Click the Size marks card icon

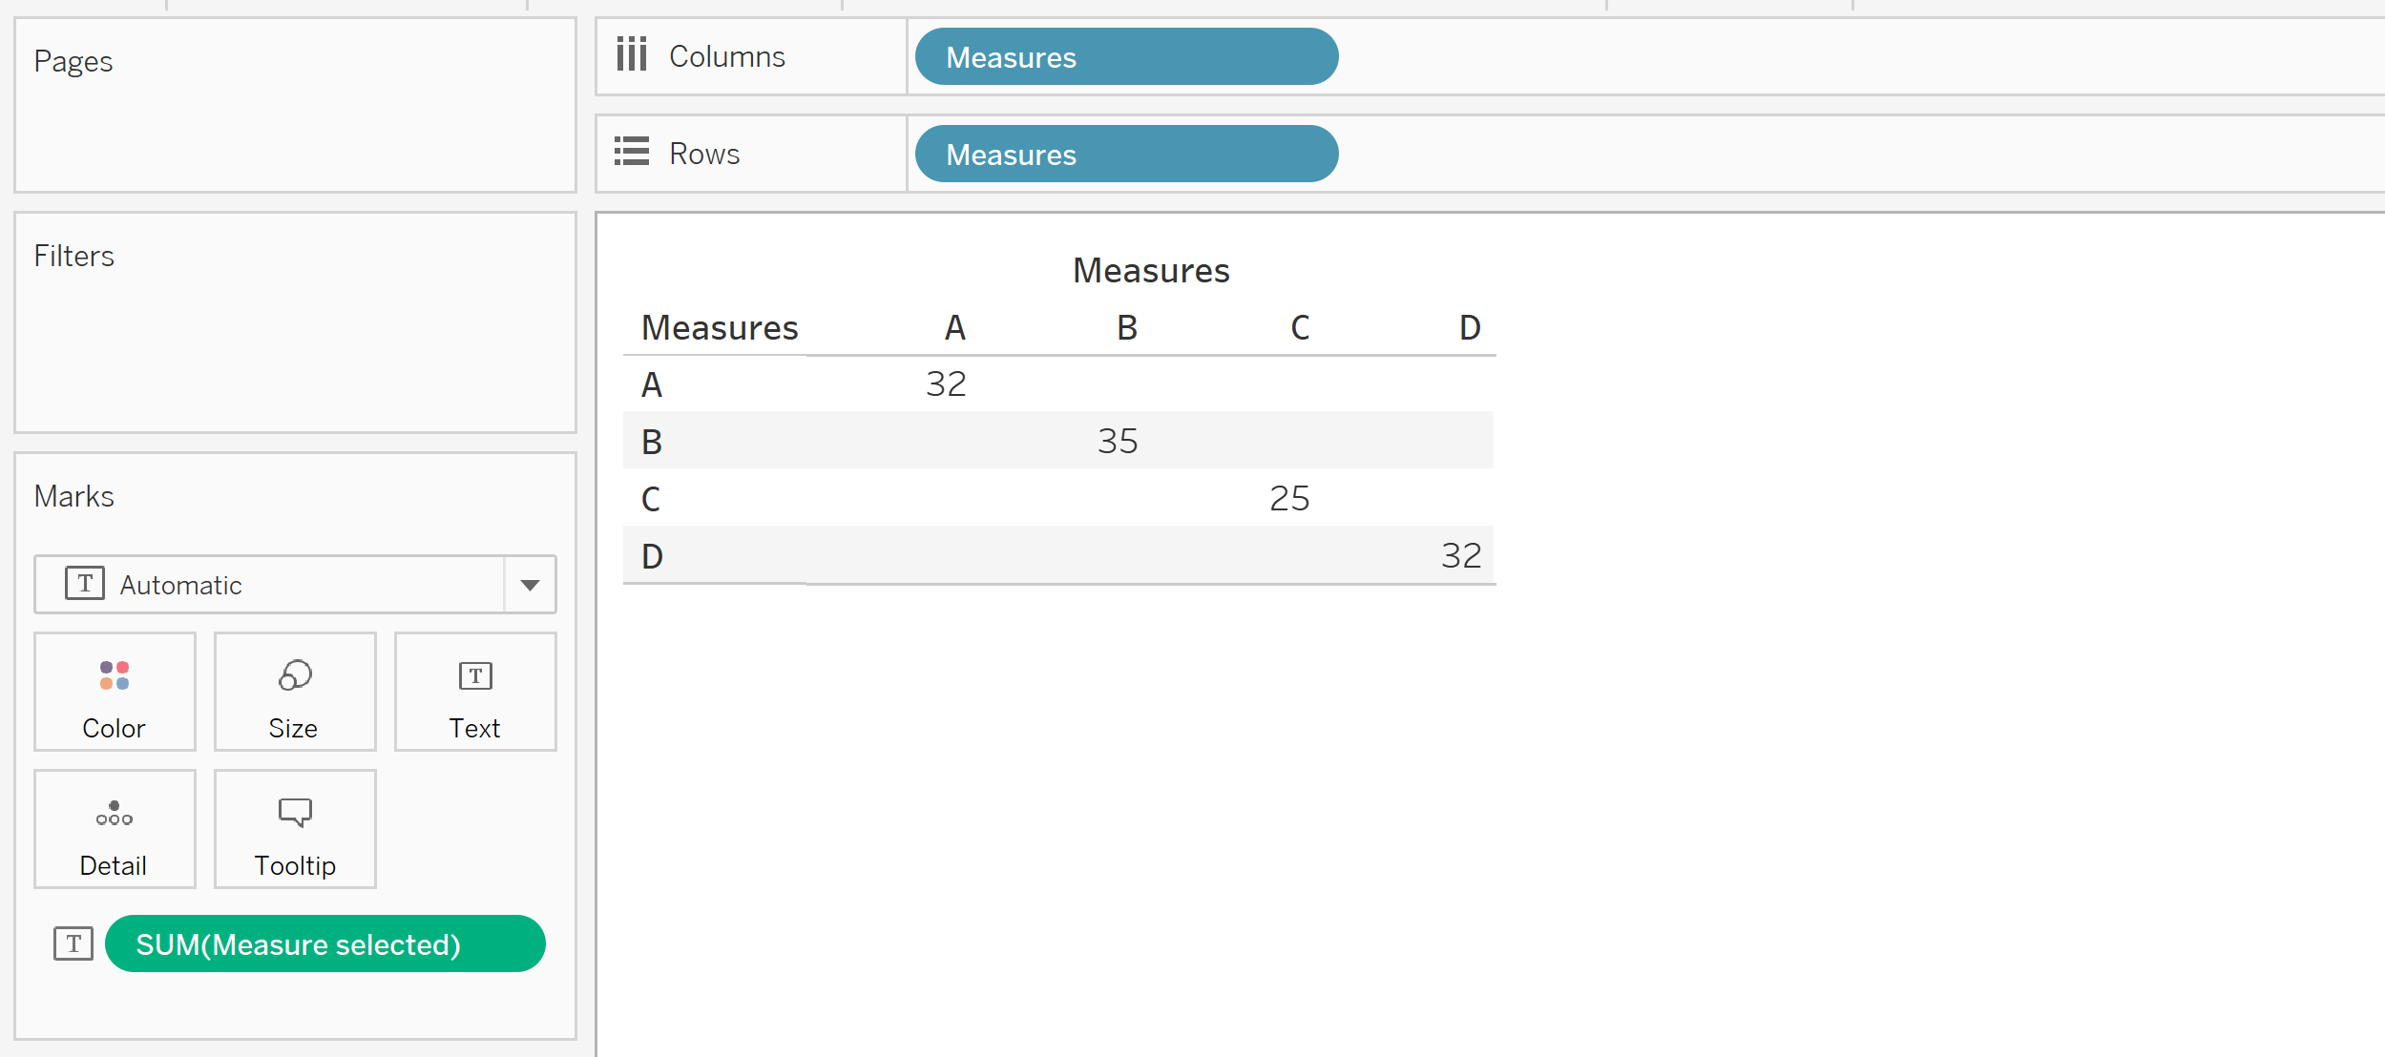click(295, 675)
